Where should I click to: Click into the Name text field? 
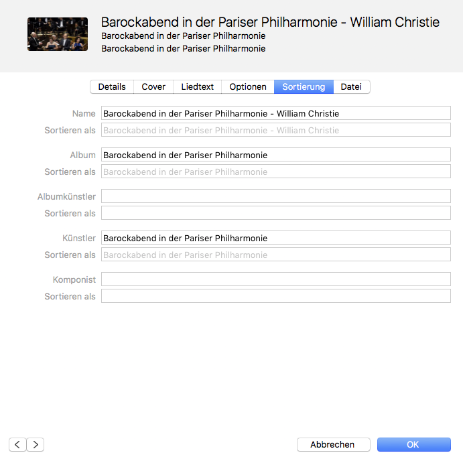275,114
